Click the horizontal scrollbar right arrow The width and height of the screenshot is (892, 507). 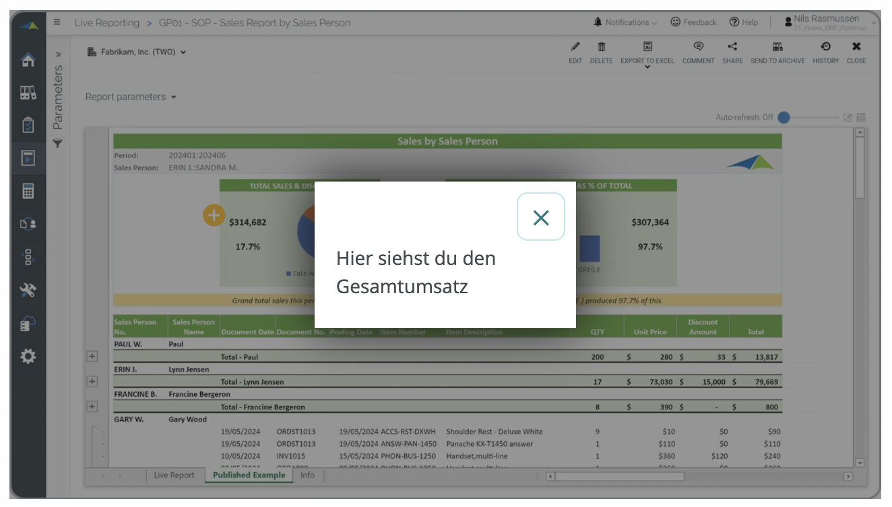click(848, 476)
